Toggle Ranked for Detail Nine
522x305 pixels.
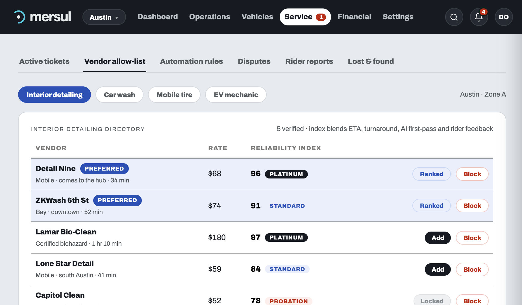(432, 174)
